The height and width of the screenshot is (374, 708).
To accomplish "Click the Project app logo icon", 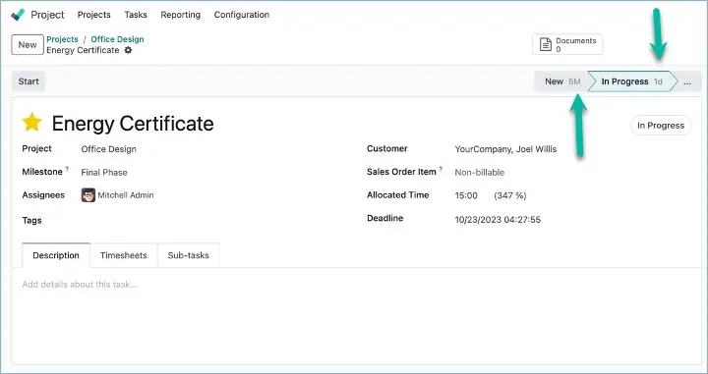I will (18, 15).
